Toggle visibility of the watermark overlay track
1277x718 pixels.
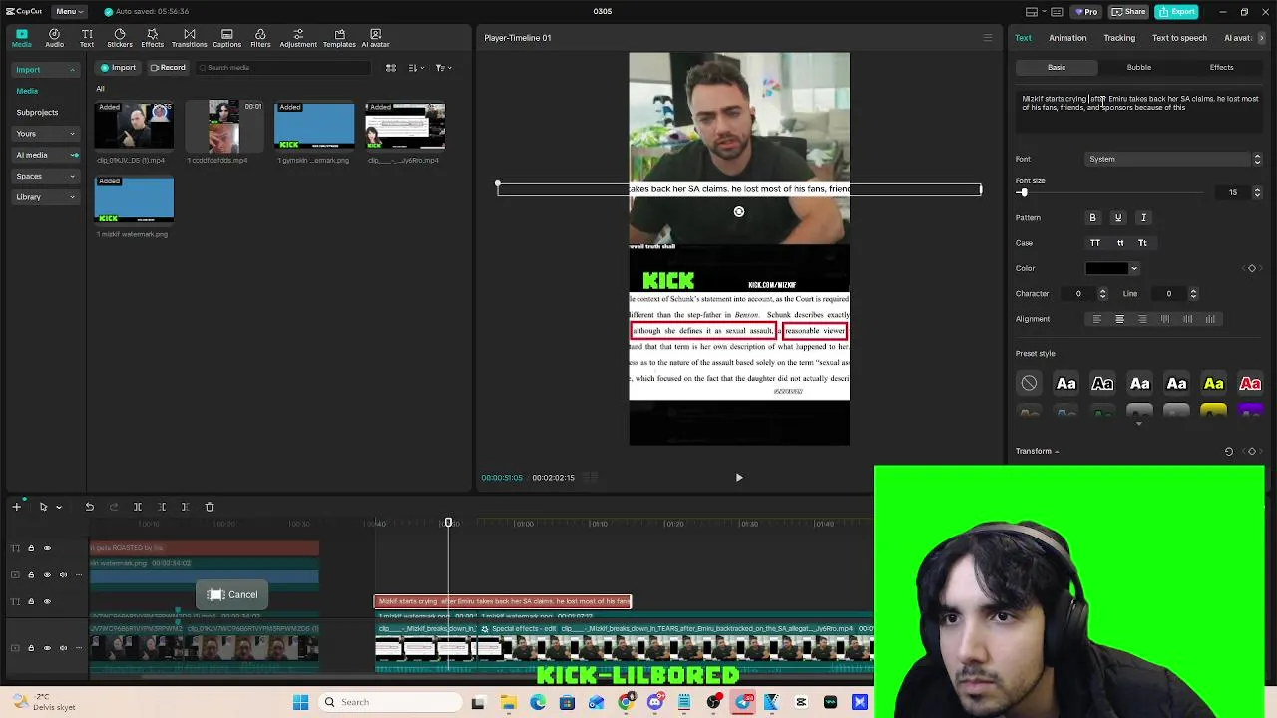point(47,575)
